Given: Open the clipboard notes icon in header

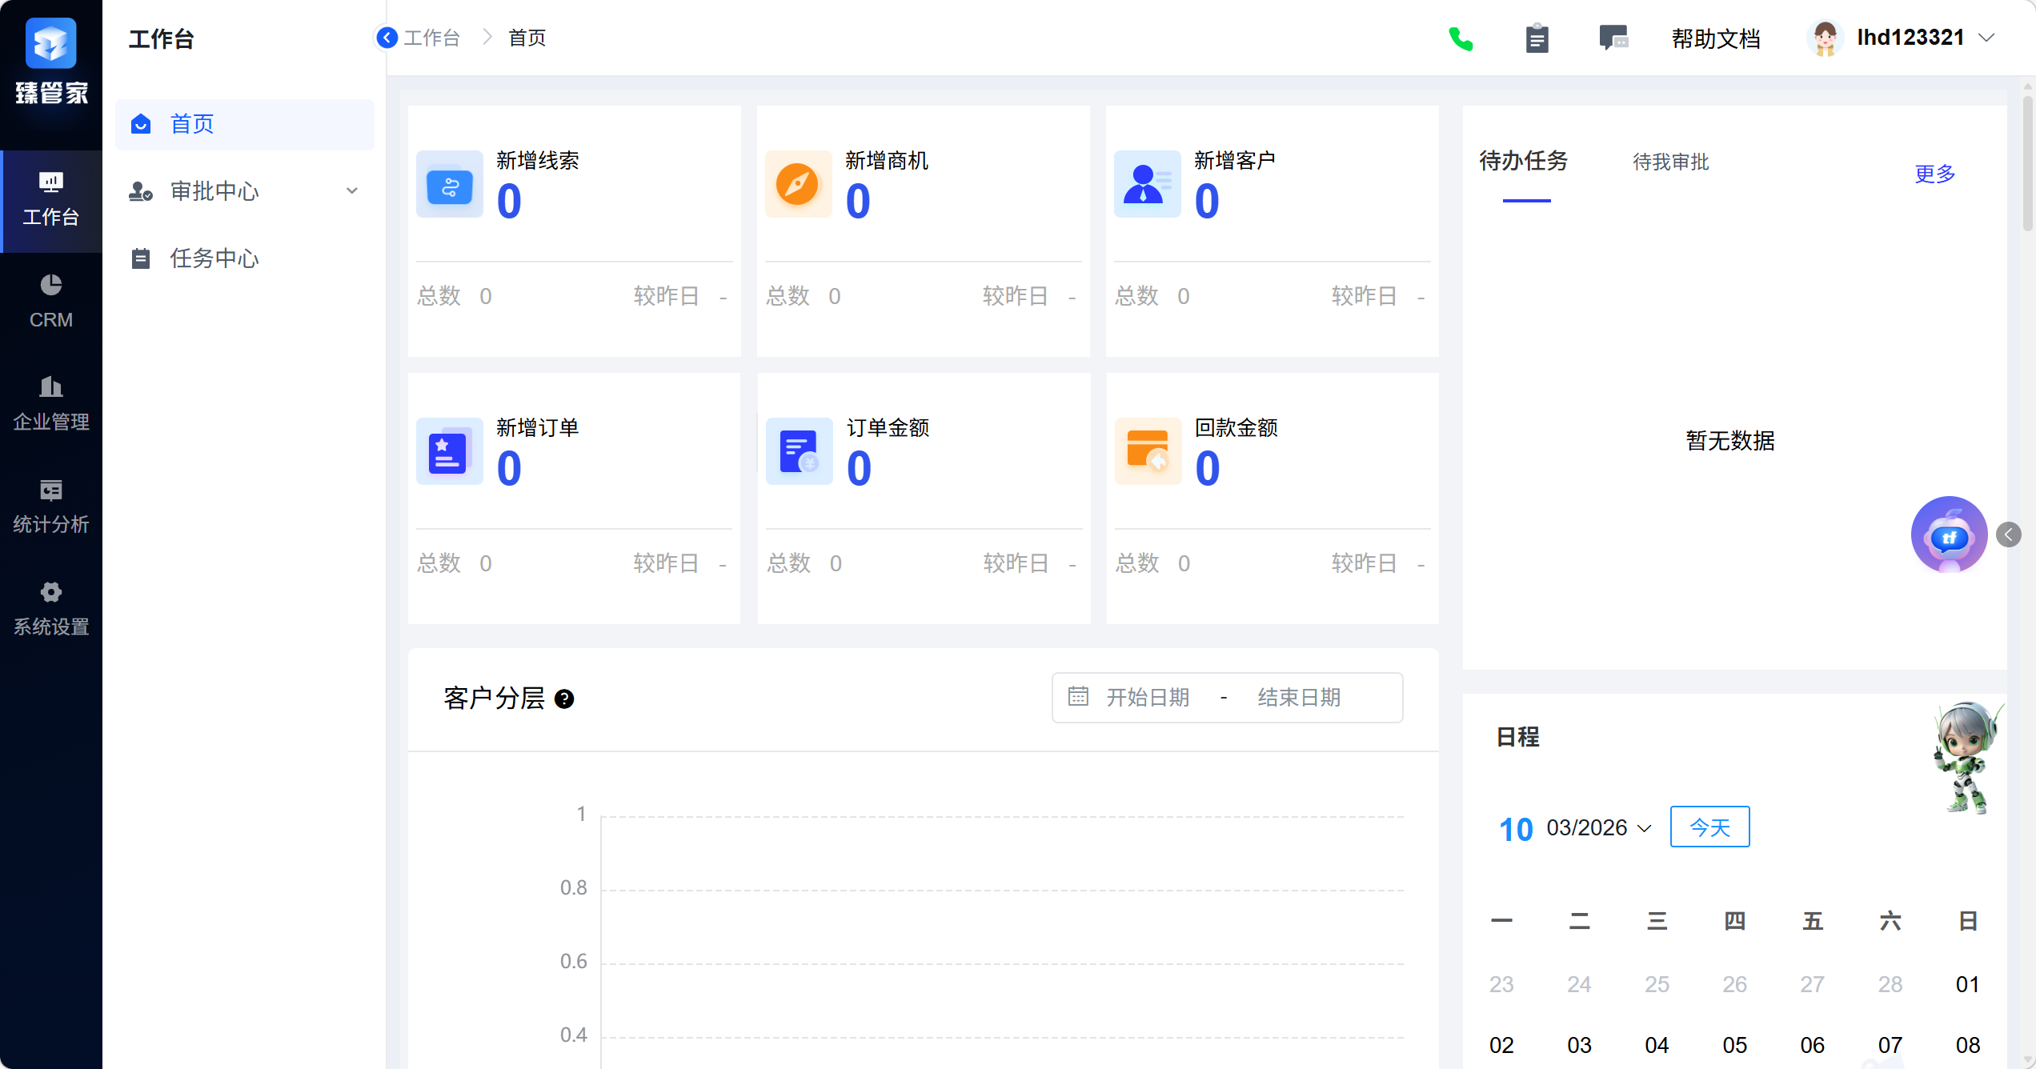Looking at the screenshot, I should tap(1537, 38).
